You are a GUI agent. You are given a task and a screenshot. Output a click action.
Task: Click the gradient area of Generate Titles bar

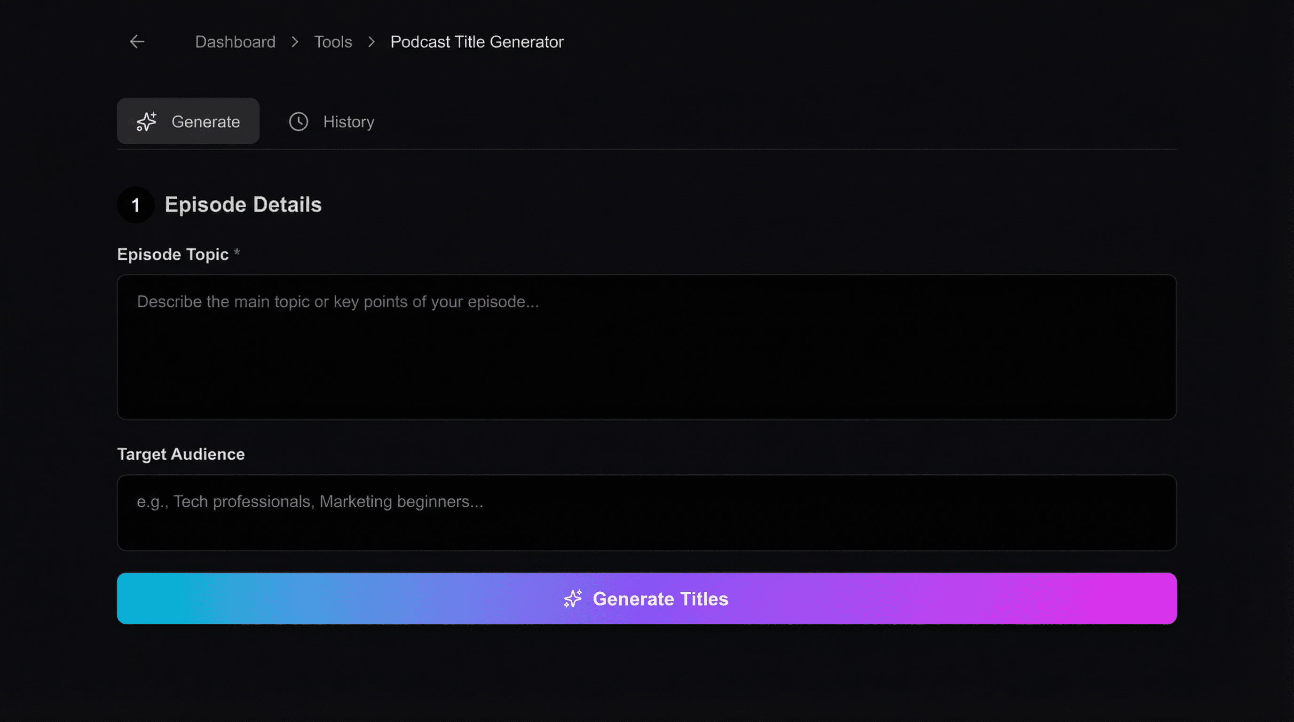click(352, 598)
